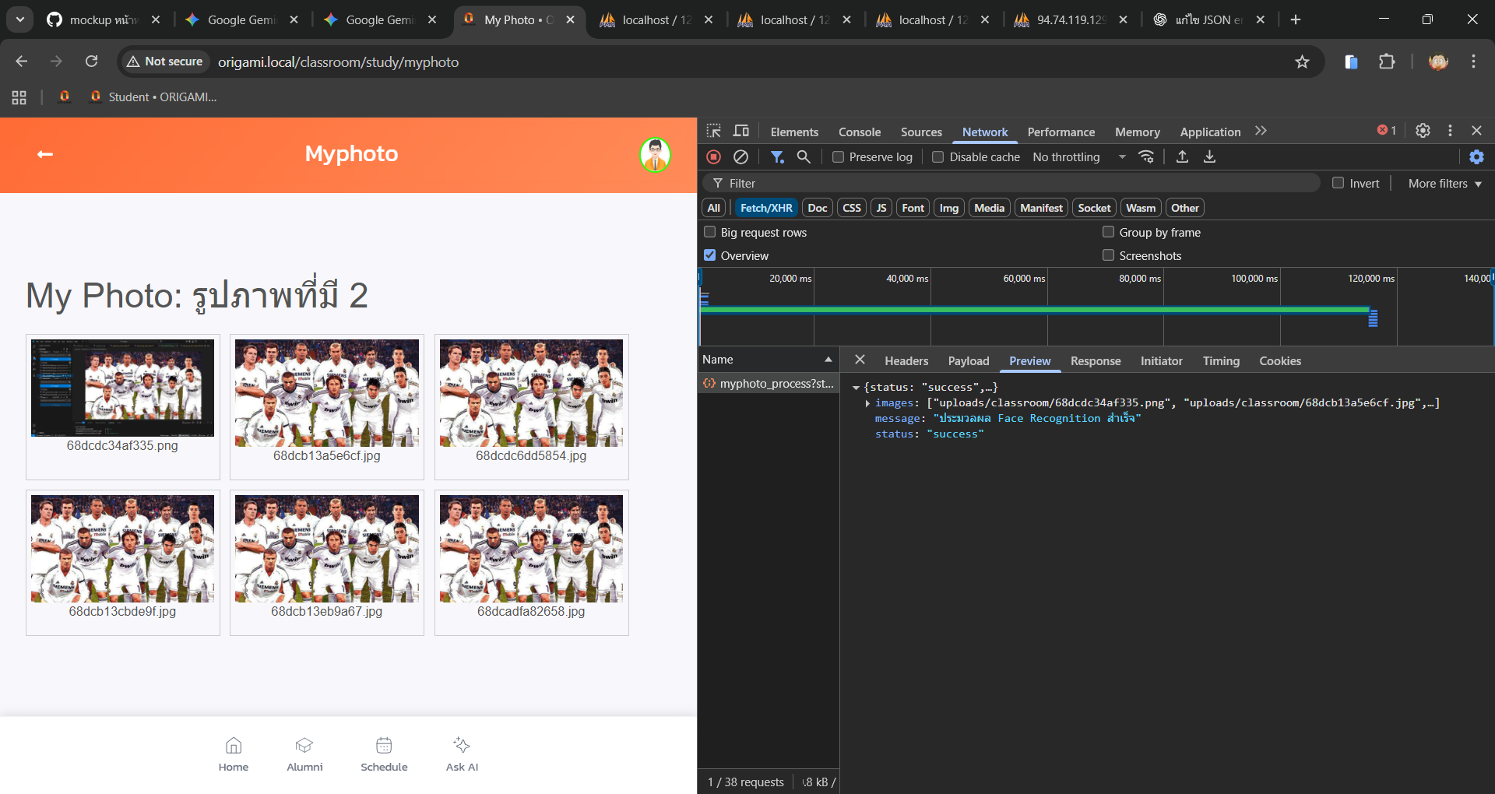Expand the images array in preview
Image resolution: width=1495 pixels, height=794 pixels.
point(867,403)
